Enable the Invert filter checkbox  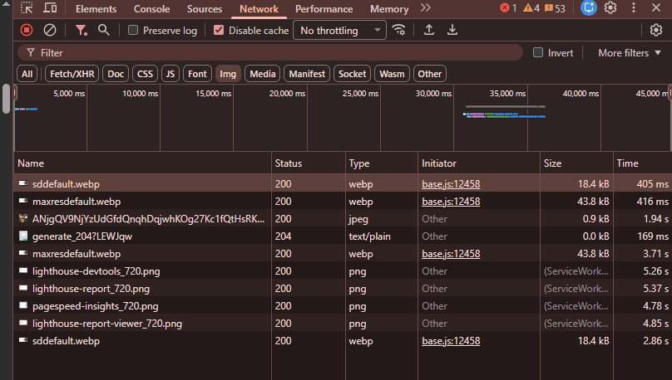(x=538, y=52)
